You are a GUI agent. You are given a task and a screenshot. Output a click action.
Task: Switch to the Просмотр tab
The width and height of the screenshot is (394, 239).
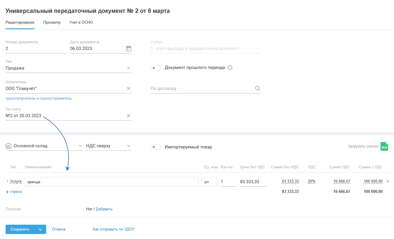[52, 22]
